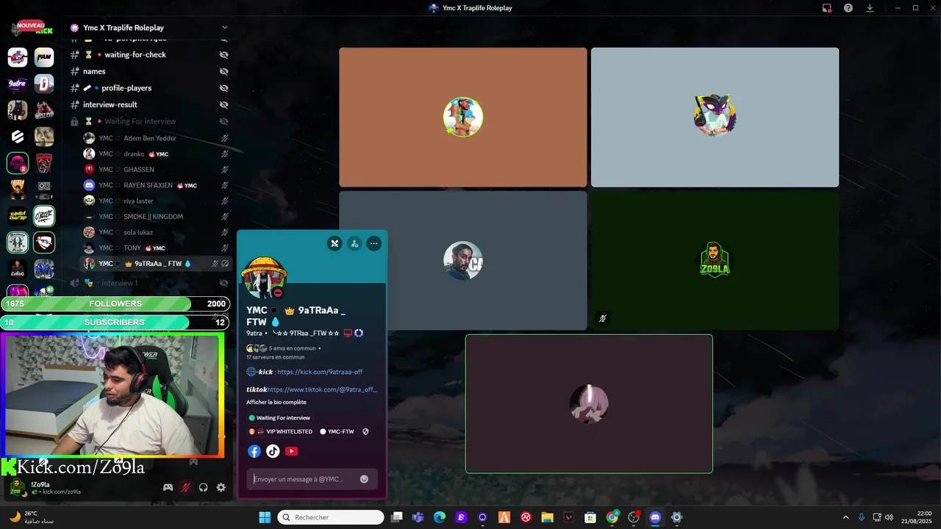This screenshot has width=941, height=529.
Task: Open emoji picker in profile message box
Action: (x=364, y=479)
